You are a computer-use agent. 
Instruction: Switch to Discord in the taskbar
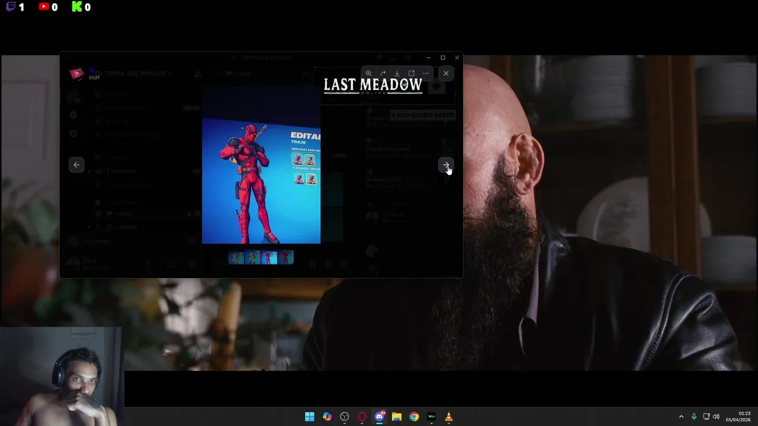(x=380, y=417)
